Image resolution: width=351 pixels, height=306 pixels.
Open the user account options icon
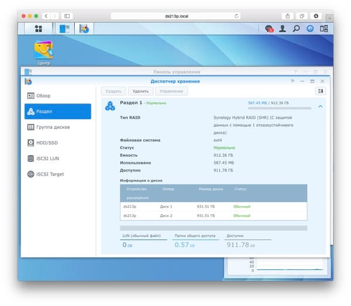(283, 29)
